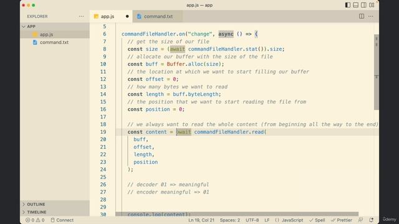The height and width of the screenshot is (224, 399).
Task: Open command.txt in Explorer tree
Action: (x=55, y=42)
